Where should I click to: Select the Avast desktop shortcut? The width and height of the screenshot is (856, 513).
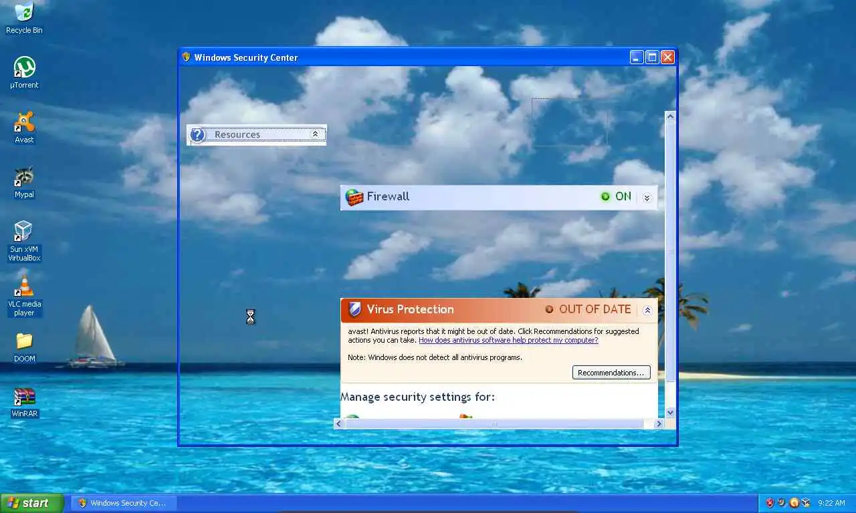click(24, 128)
